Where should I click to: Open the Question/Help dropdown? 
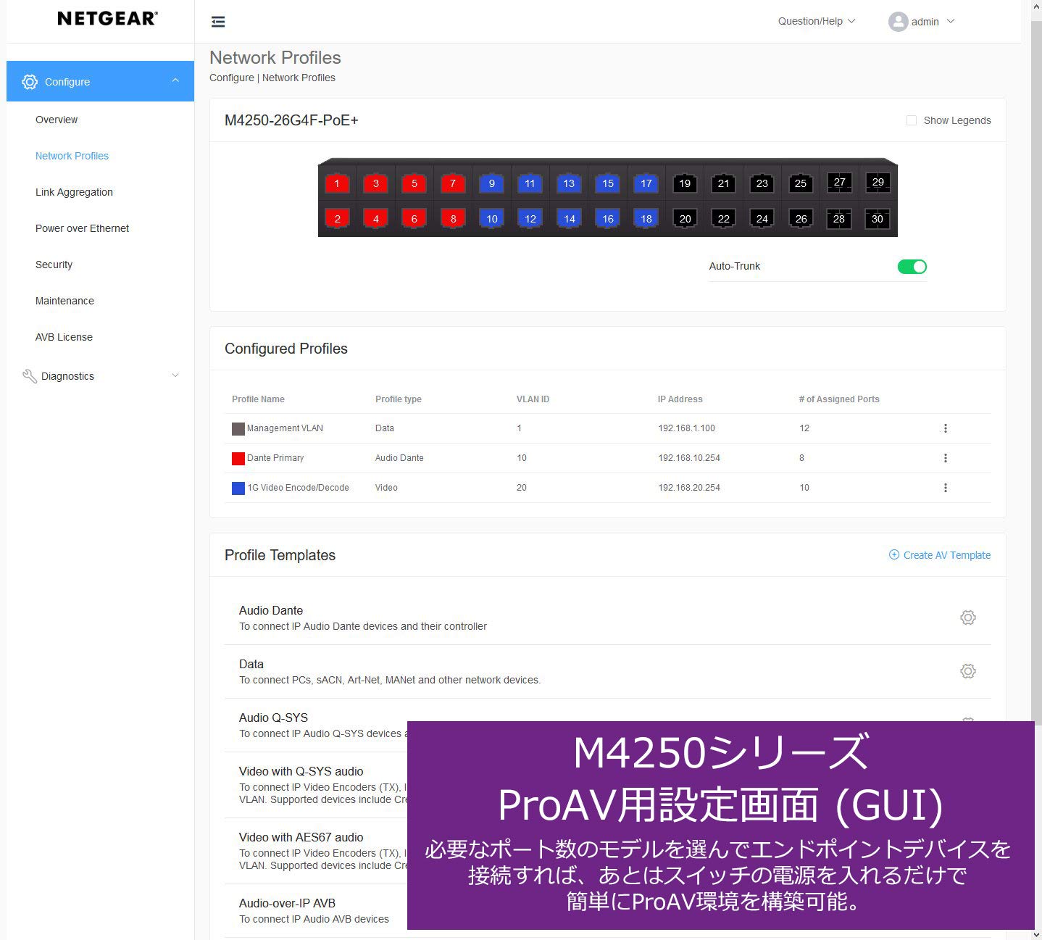coord(817,21)
